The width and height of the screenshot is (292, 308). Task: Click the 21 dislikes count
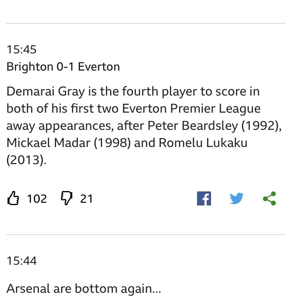tap(86, 198)
